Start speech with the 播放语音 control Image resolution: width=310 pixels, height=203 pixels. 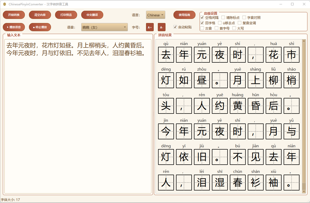pos(14,27)
